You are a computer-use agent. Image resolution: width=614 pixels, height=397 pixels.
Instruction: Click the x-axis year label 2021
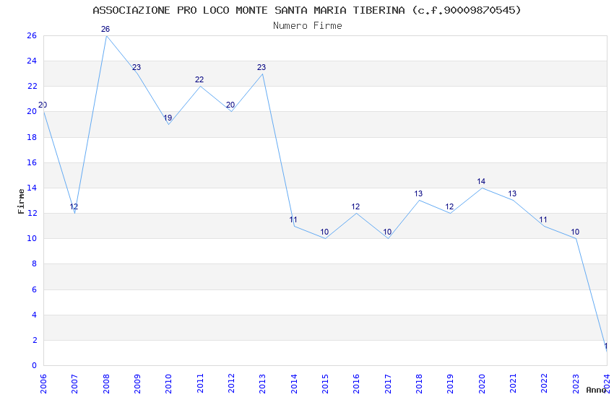point(513,384)
